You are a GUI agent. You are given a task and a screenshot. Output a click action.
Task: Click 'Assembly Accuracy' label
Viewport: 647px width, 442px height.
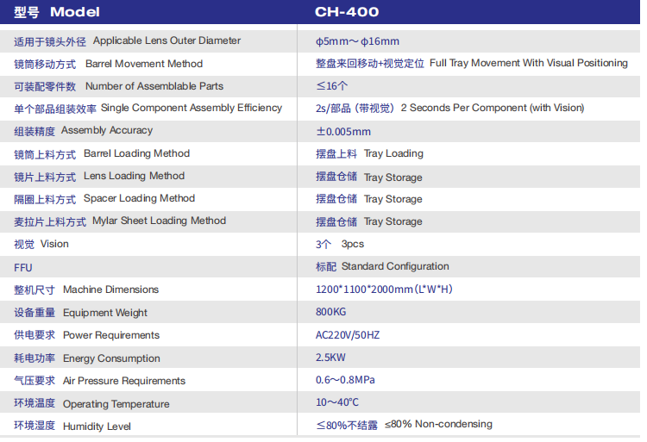pos(107,131)
